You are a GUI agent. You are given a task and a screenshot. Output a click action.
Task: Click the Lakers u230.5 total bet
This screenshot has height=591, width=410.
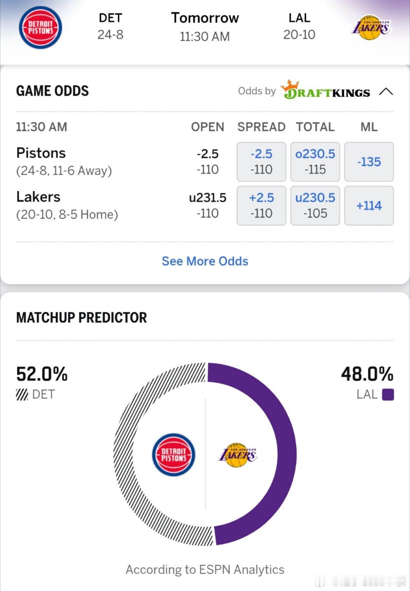point(315,205)
